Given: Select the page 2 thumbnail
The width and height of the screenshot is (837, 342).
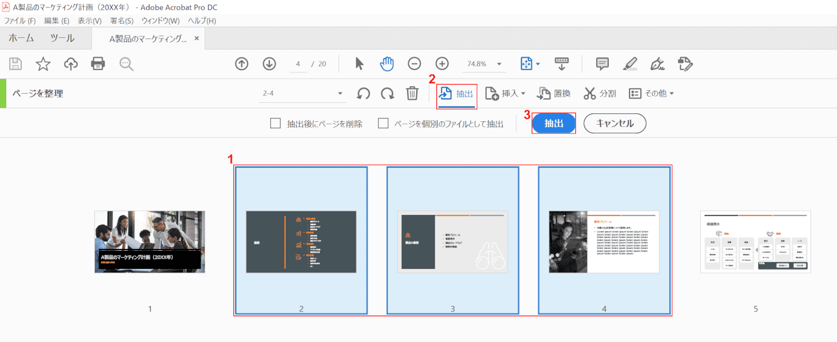Looking at the screenshot, I should click(x=301, y=241).
